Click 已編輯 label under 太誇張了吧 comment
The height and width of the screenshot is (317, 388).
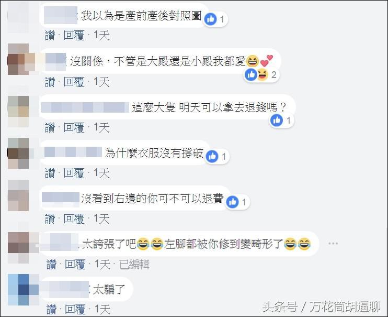point(134,265)
